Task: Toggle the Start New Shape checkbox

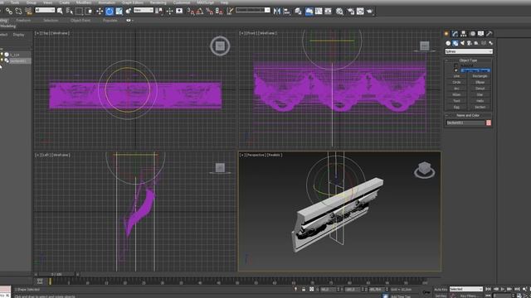Action: point(455,70)
